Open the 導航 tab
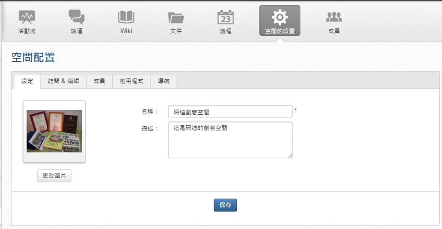The image size is (442, 229). 164,81
